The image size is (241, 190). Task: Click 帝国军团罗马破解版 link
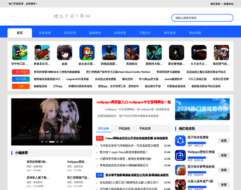tap(168, 72)
